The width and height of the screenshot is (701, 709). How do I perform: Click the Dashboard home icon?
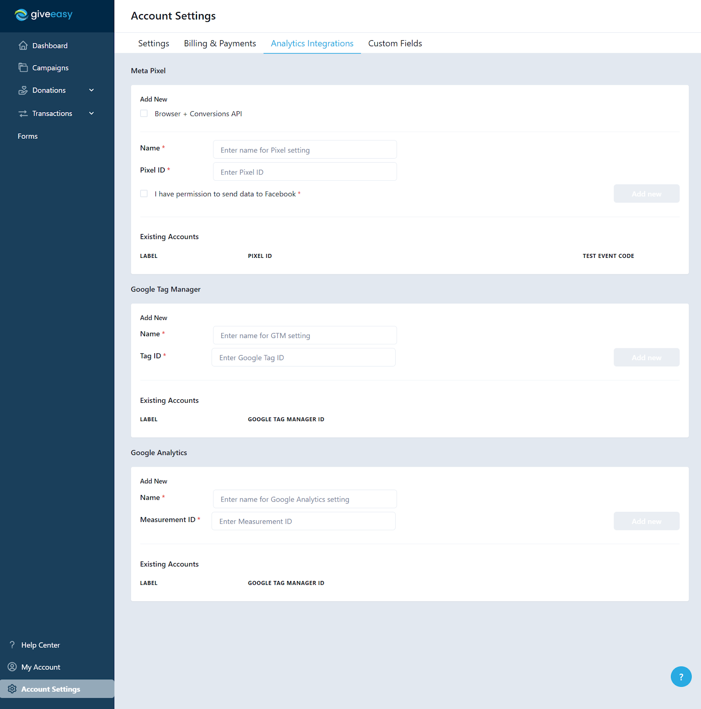tap(23, 46)
